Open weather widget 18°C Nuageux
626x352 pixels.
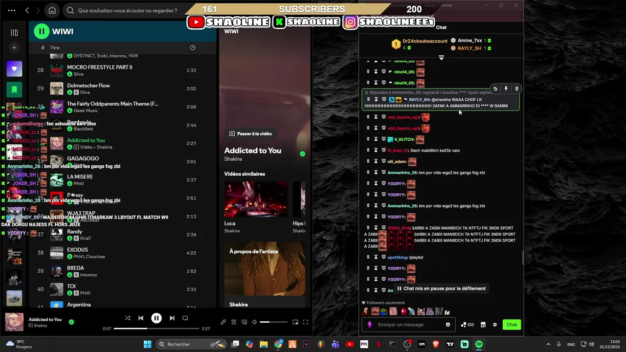[20, 344]
